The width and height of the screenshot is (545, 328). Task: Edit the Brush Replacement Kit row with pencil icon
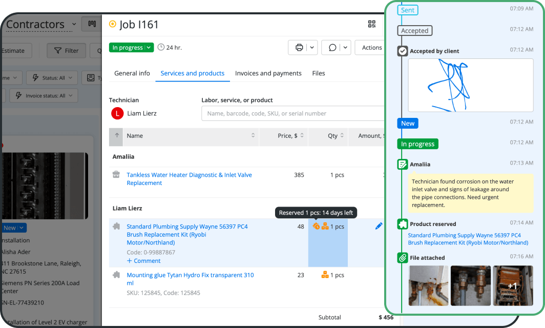(379, 226)
